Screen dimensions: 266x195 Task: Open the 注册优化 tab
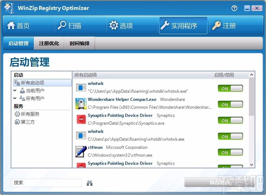pos(49,43)
